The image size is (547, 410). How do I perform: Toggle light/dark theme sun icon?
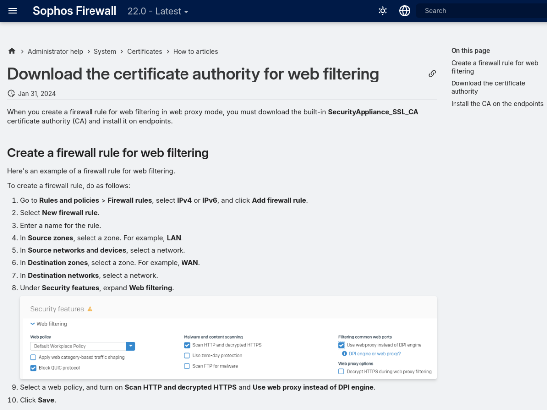coord(383,11)
